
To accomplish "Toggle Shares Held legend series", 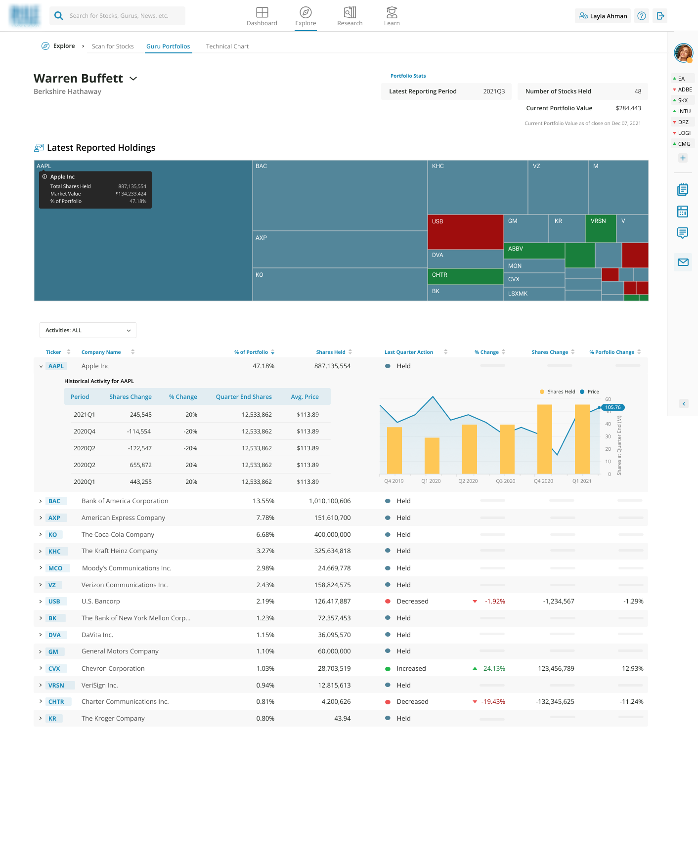I will (x=557, y=391).
